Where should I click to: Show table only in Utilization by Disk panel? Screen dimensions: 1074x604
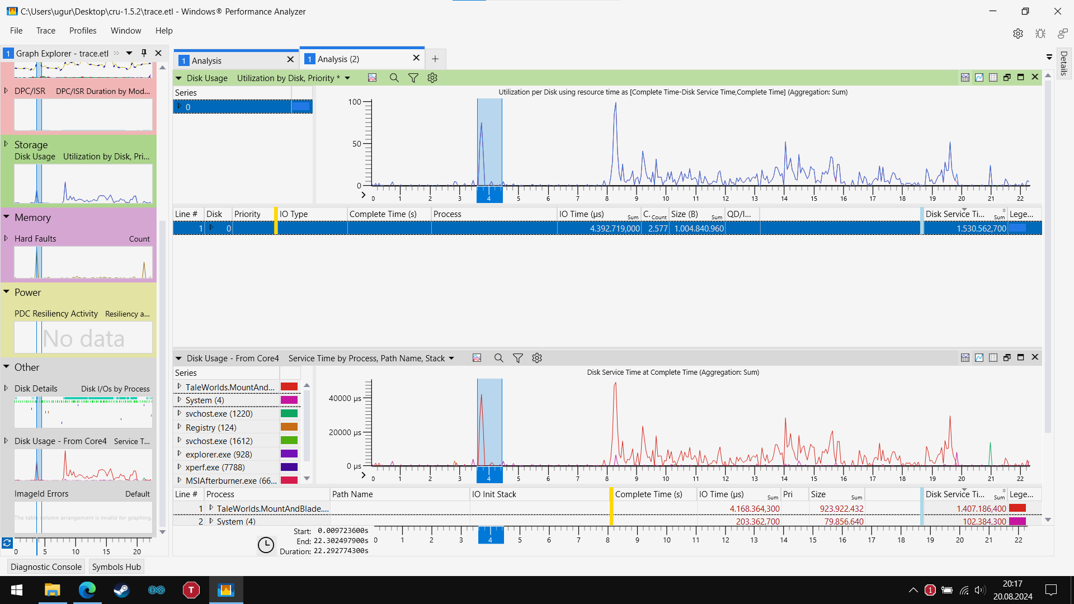point(993,78)
